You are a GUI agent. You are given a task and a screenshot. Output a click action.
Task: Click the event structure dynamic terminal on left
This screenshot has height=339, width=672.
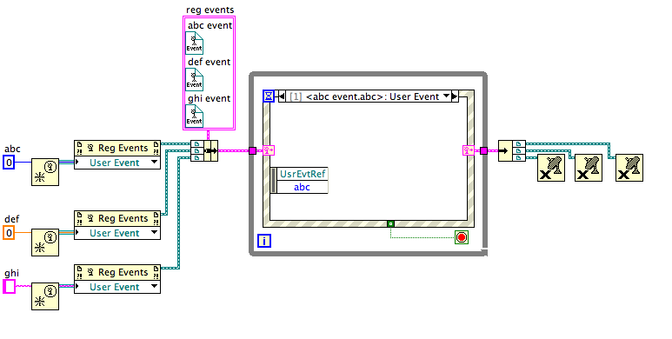click(269, 150)
